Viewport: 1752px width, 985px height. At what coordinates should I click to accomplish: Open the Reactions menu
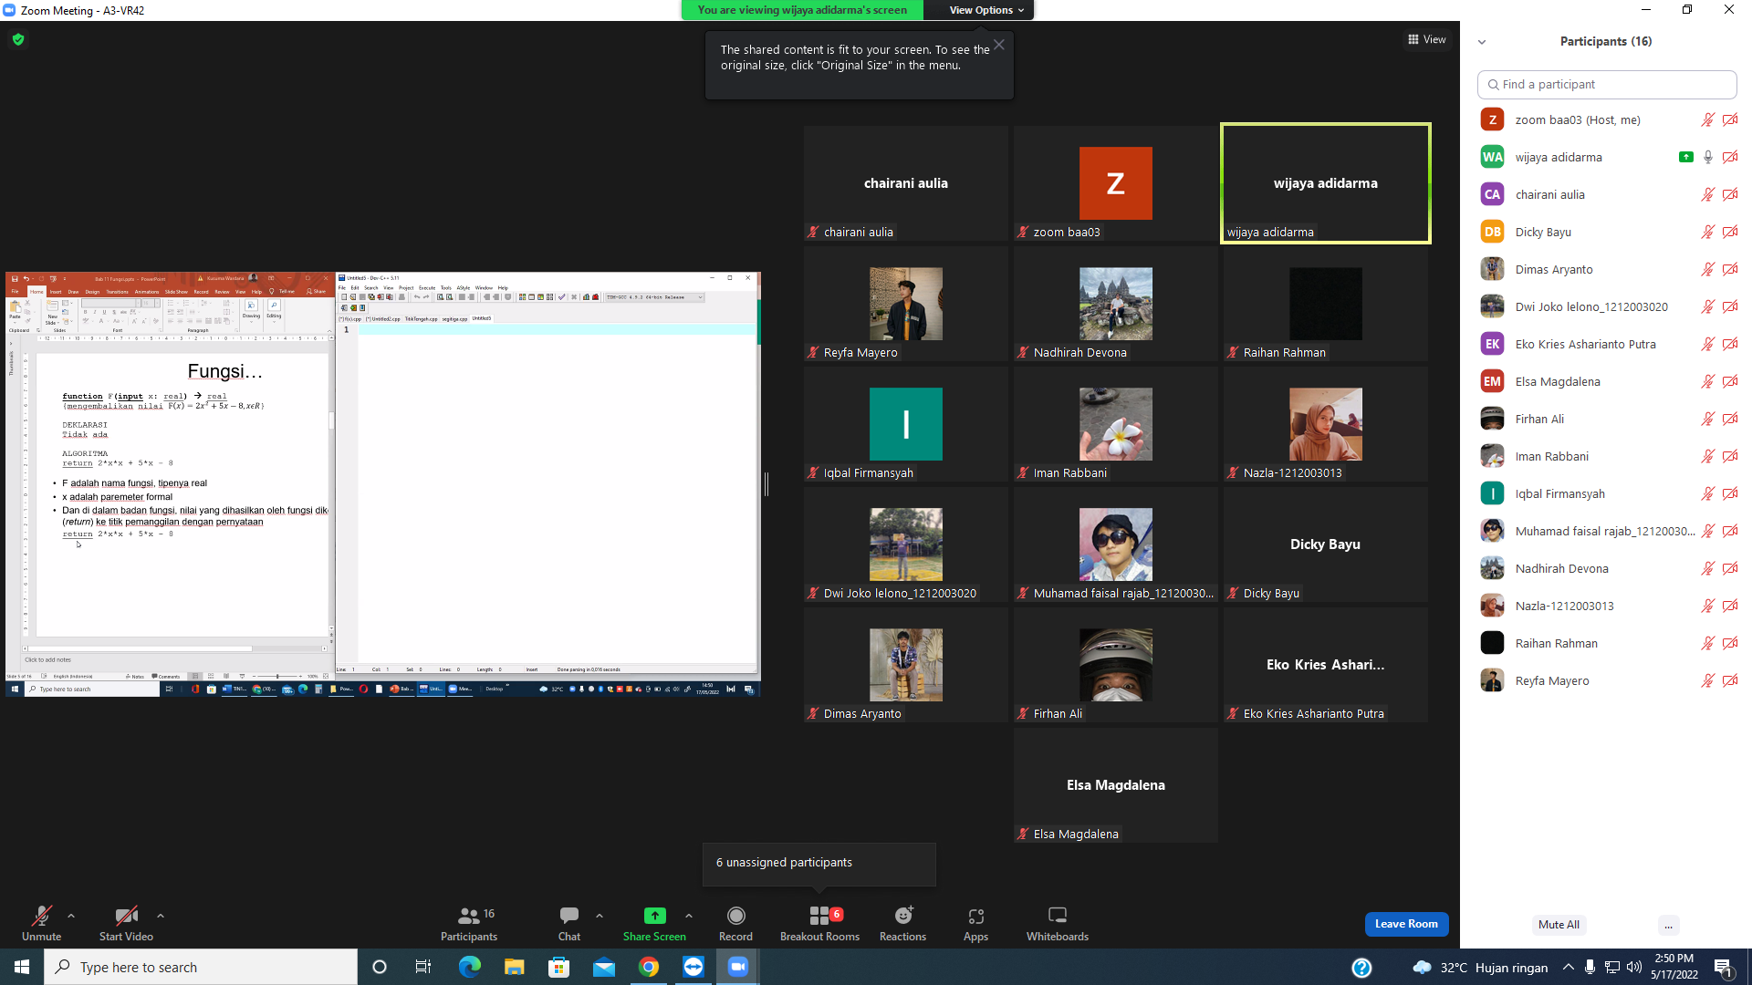coord(902,923)
